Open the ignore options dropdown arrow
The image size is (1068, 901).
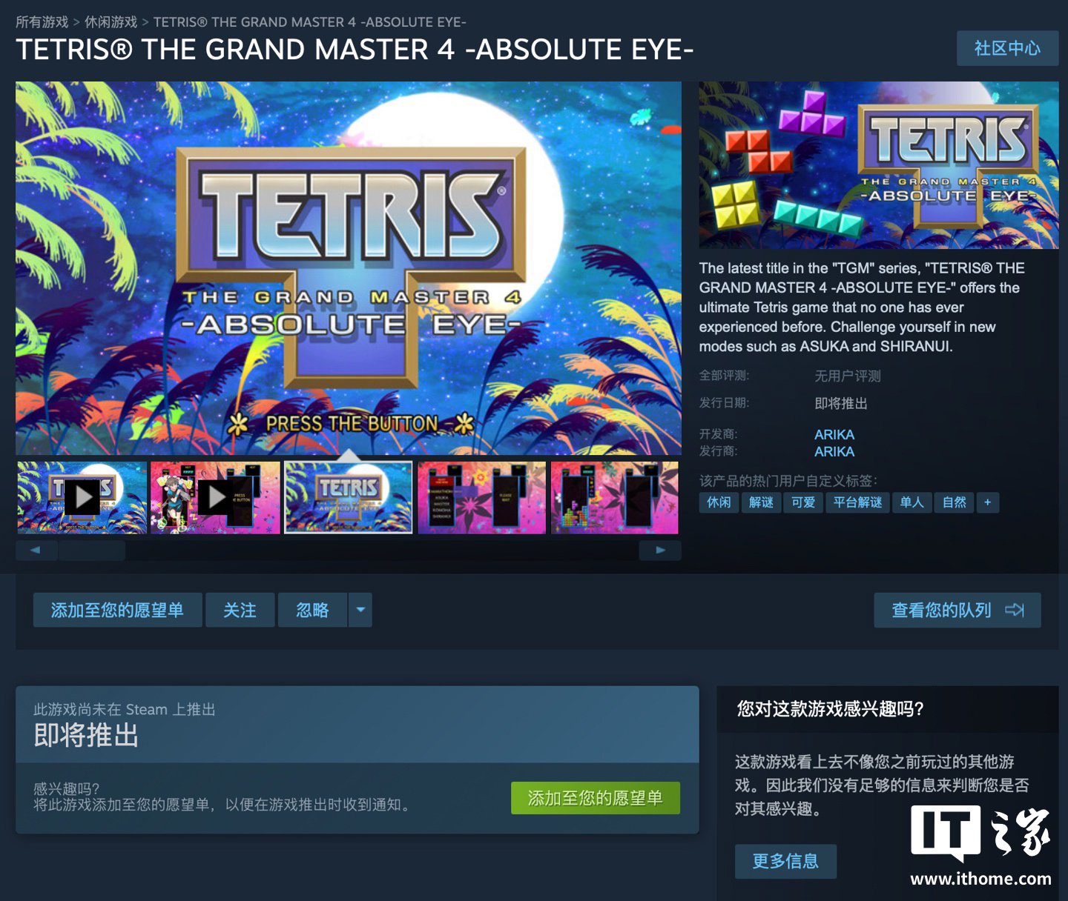[360, 610]
